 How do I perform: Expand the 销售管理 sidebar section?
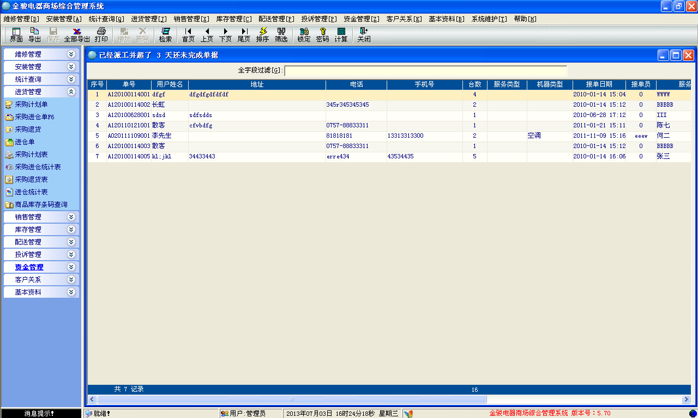pos(41,217)
